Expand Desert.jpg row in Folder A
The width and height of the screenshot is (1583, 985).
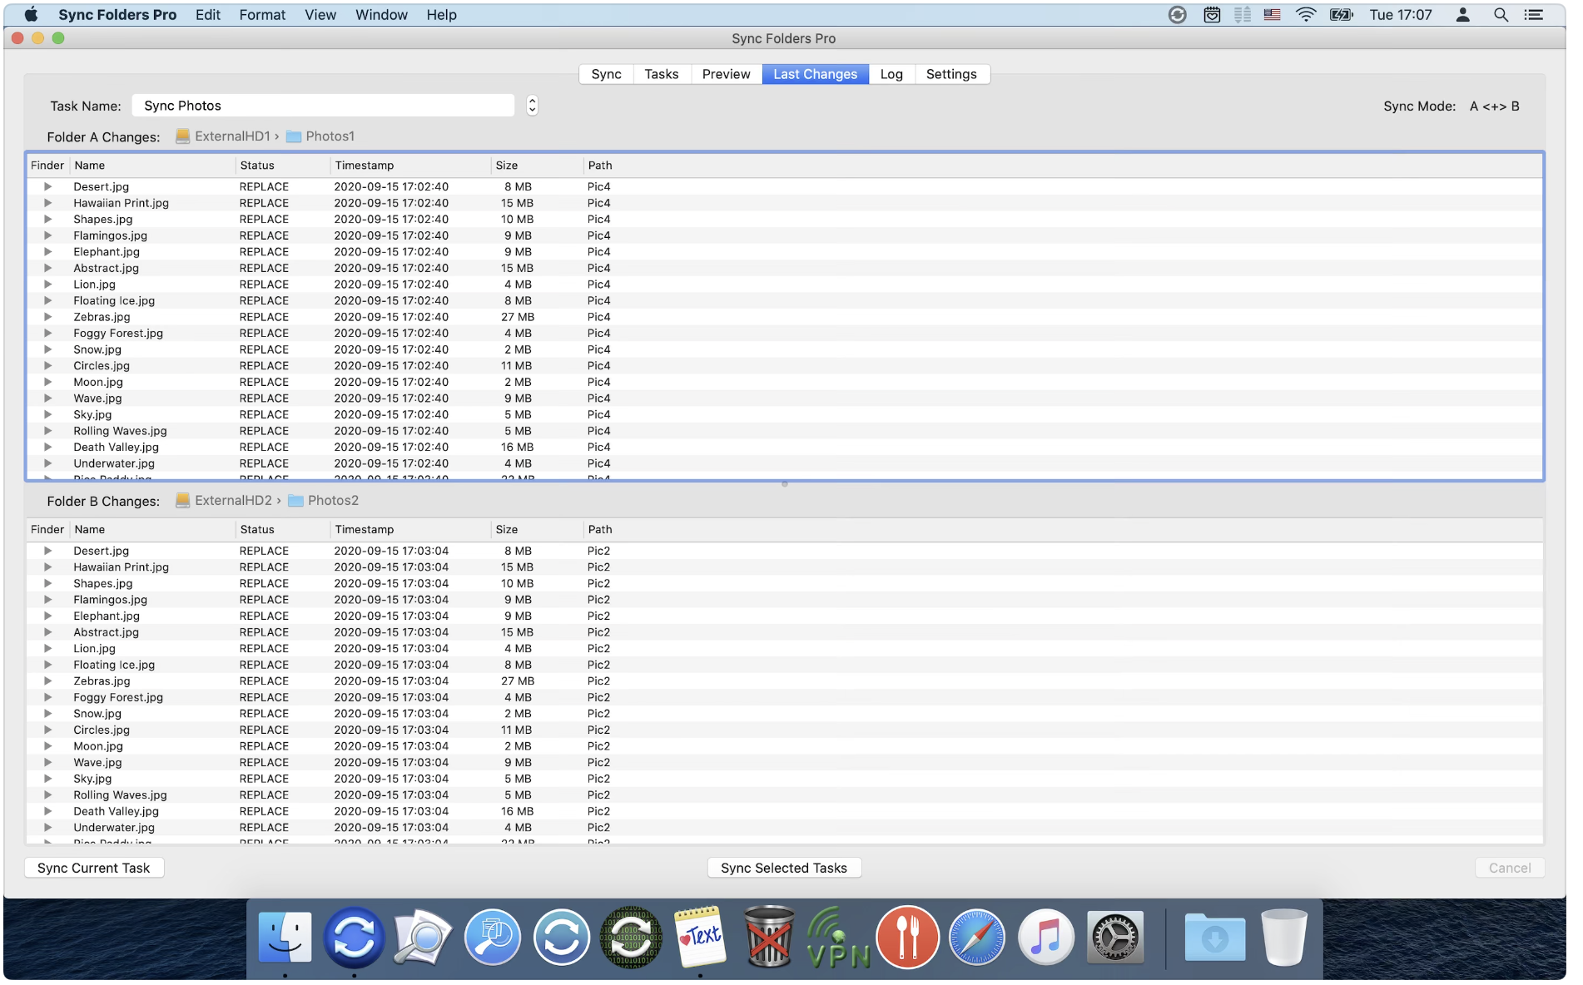point(47,187)
